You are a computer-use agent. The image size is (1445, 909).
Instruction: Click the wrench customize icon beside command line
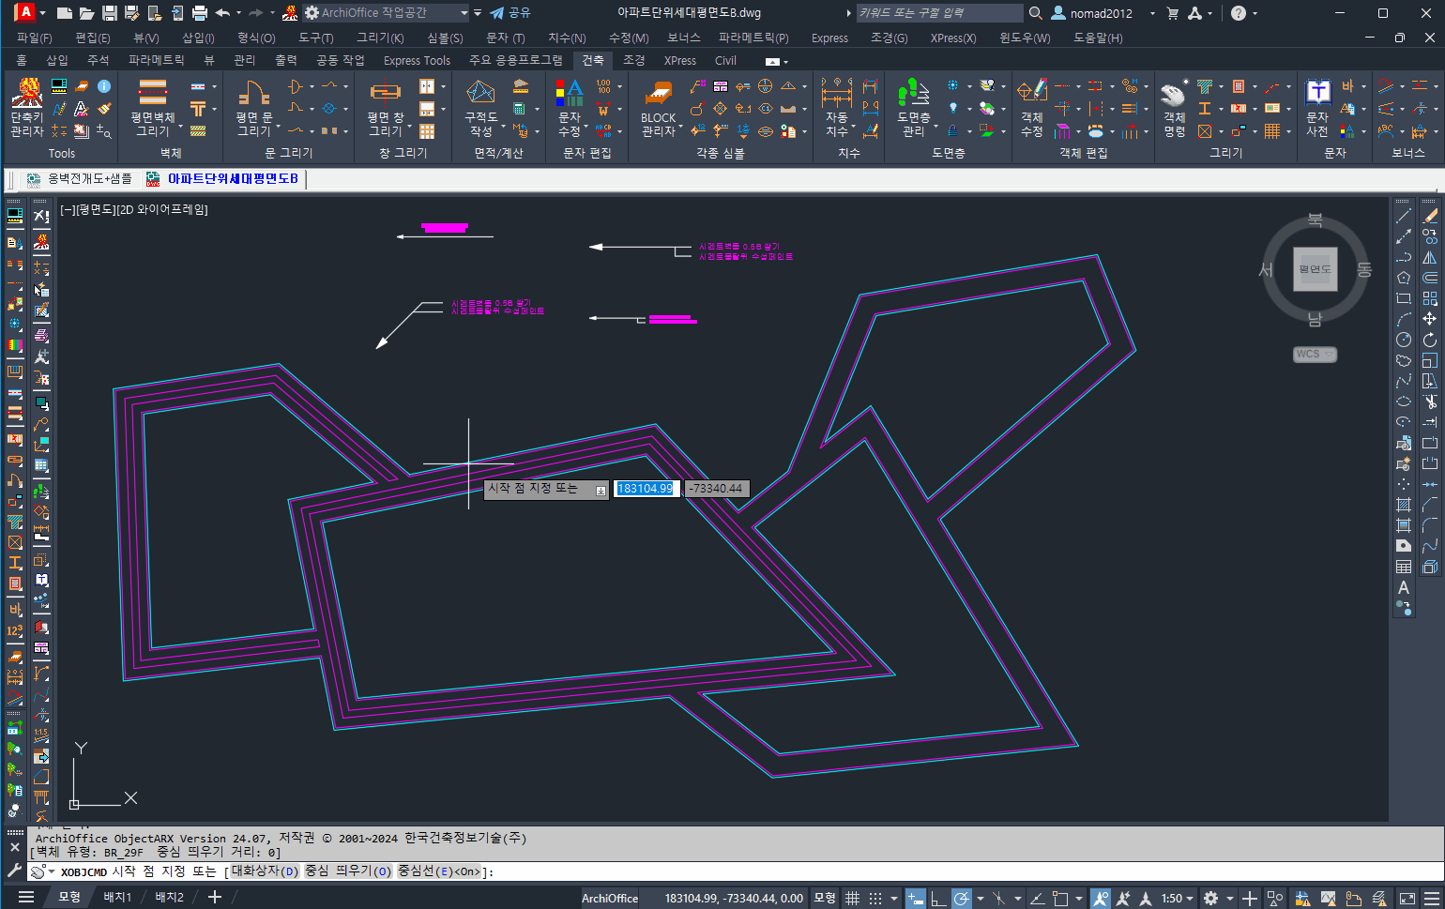point(14,871)
